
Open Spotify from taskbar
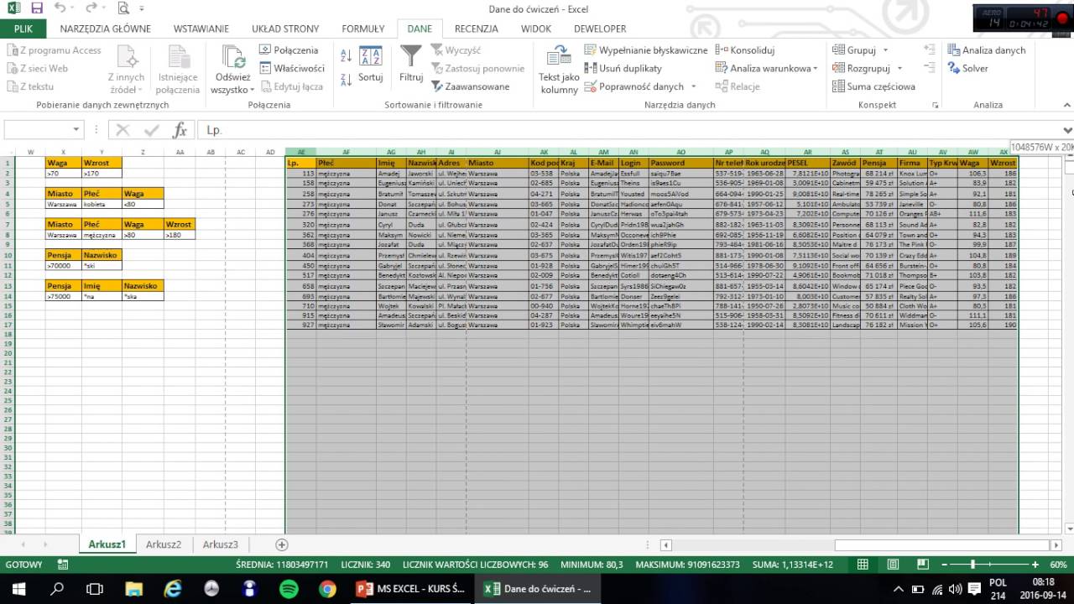[288, 589]
